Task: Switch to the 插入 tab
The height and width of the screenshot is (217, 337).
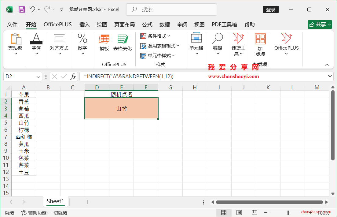Action: click(84, 24)
